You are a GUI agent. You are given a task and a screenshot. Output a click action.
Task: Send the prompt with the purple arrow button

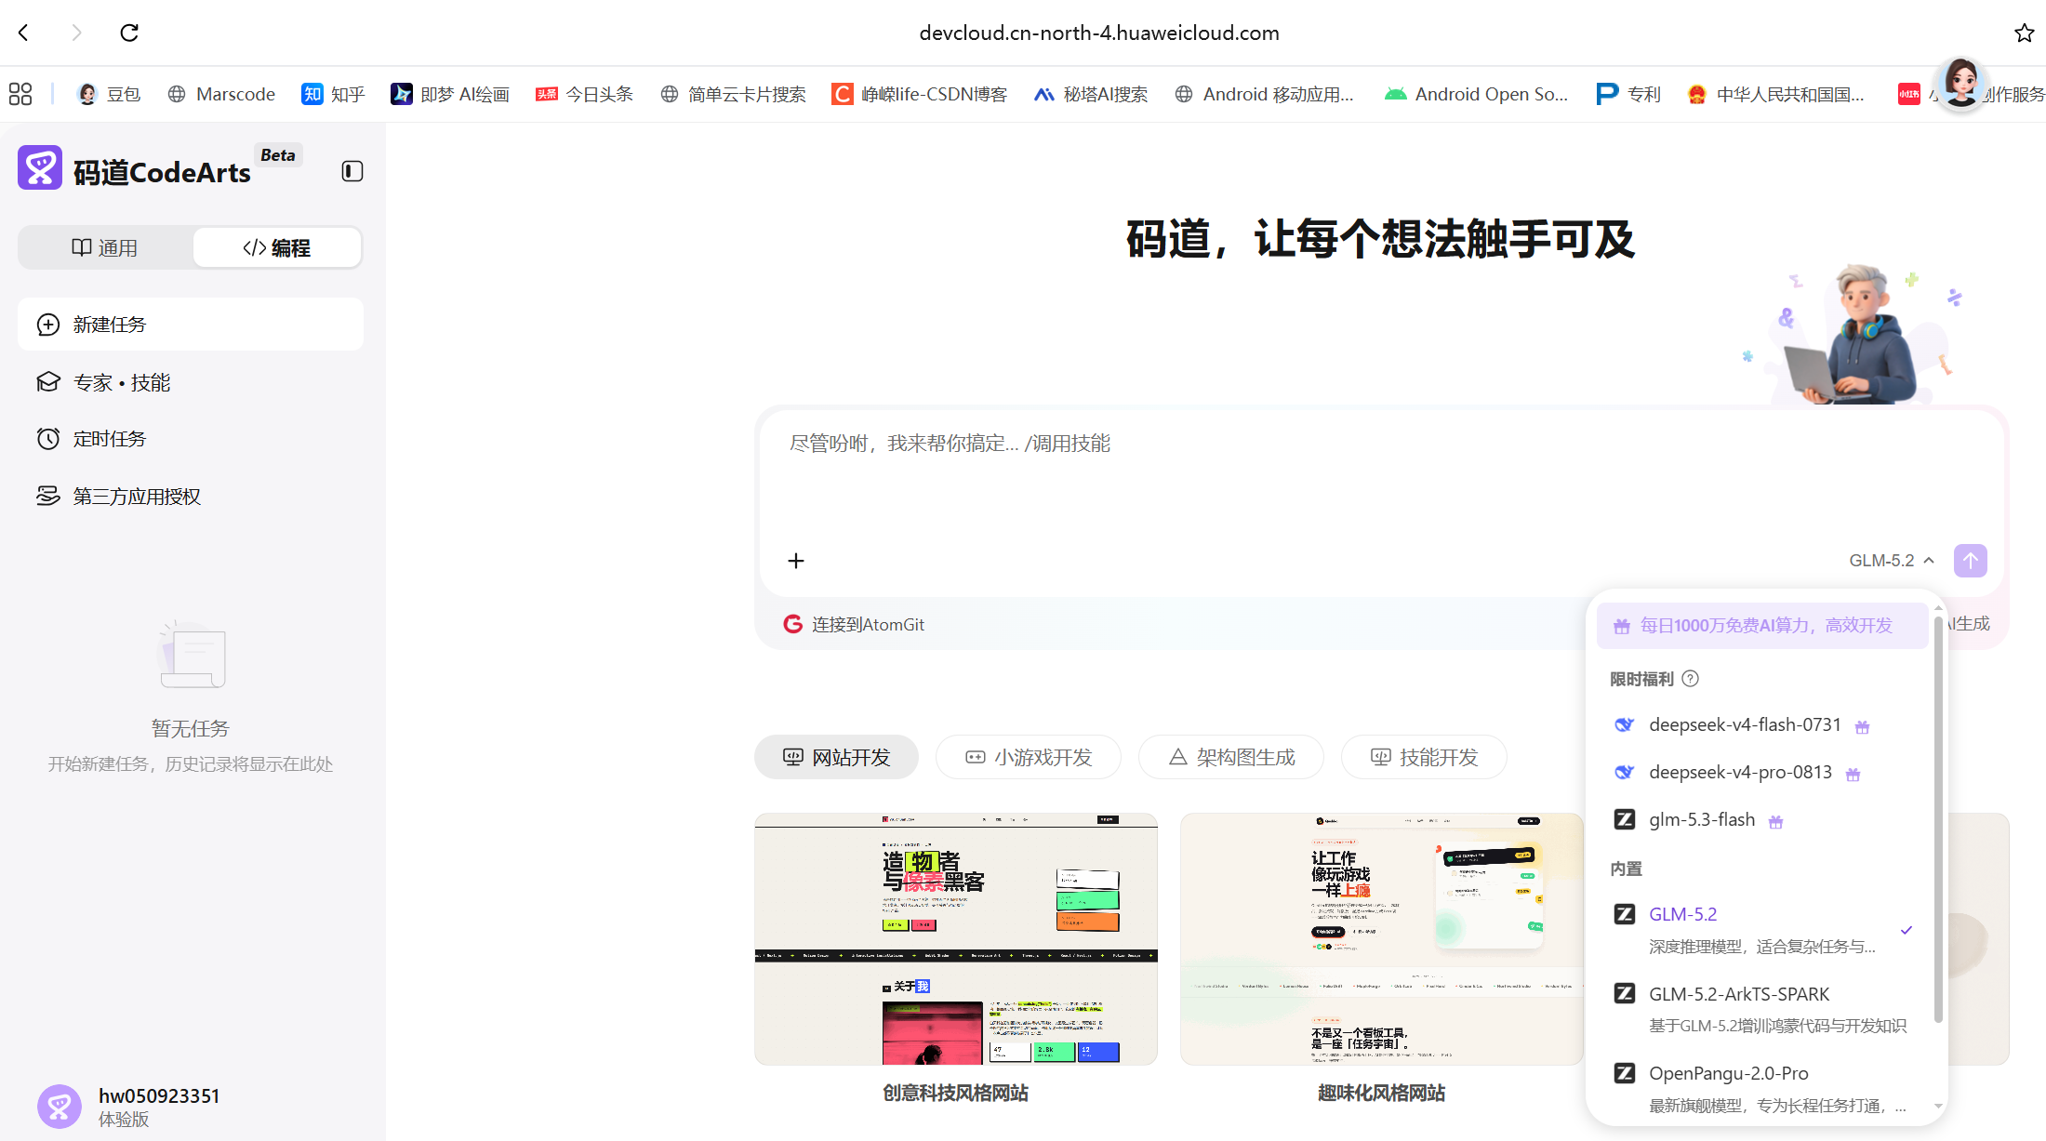pos(1971,561)
